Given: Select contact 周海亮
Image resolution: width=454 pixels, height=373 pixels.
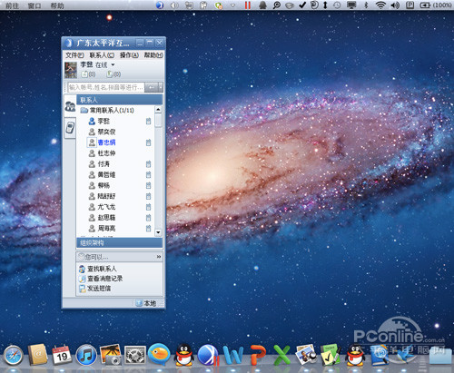Looking at the screenshot, I should pos(106,229).
